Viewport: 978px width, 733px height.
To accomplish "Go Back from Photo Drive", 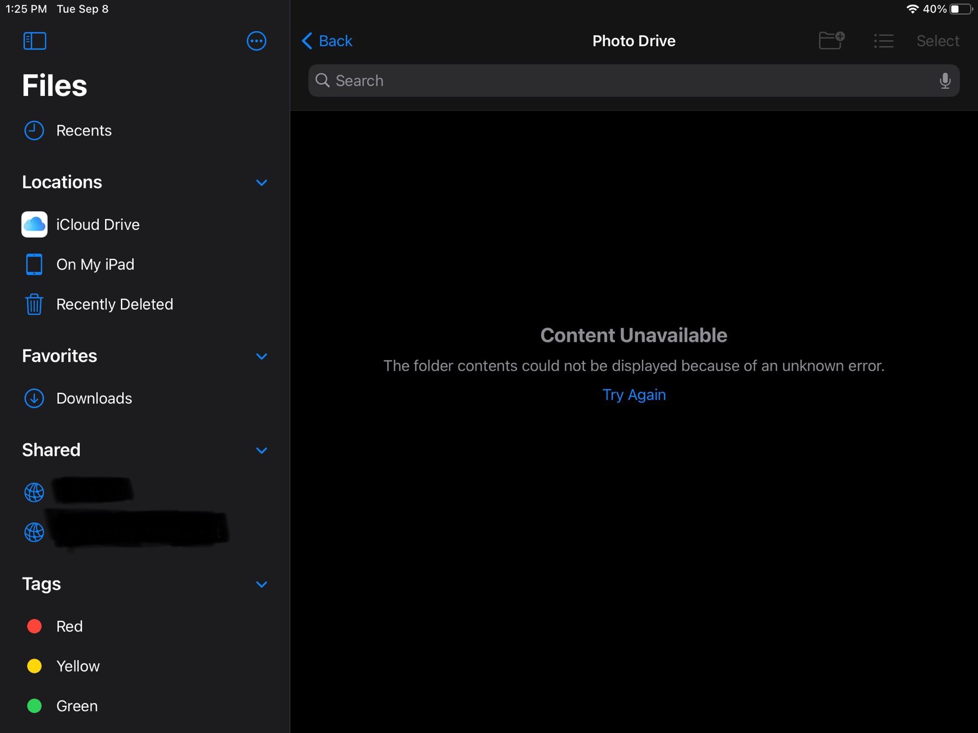I will [328, 41].
